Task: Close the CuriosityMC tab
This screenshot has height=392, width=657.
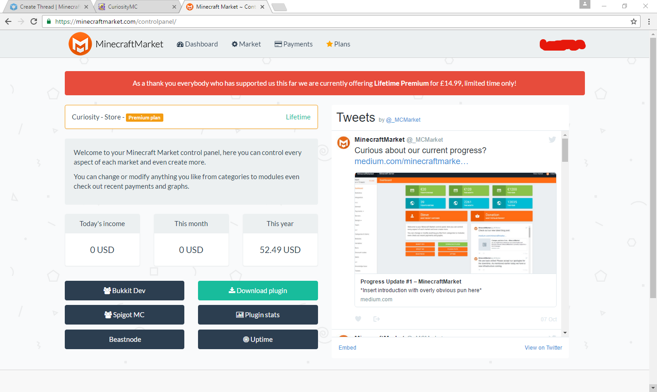Action: point(174,7)
